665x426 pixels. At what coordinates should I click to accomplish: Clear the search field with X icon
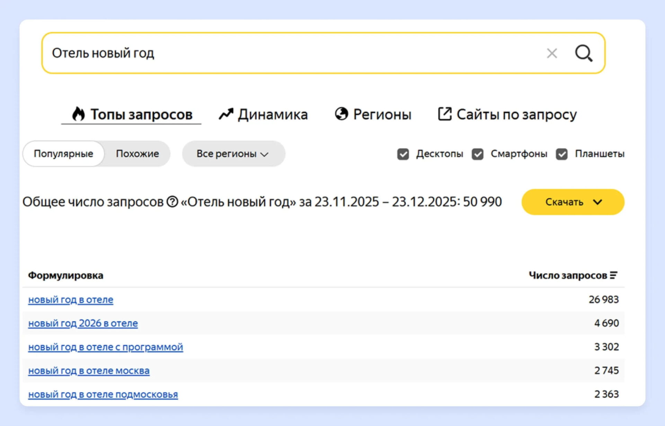pos(552,53)
